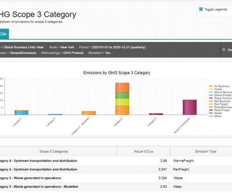Screen dimensions: 232x193
Task: Select the top orange segment of Category 6
Action: point(122,87)
